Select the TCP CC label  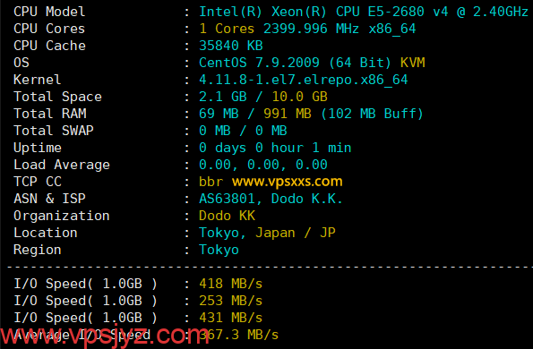pos(38,182)
